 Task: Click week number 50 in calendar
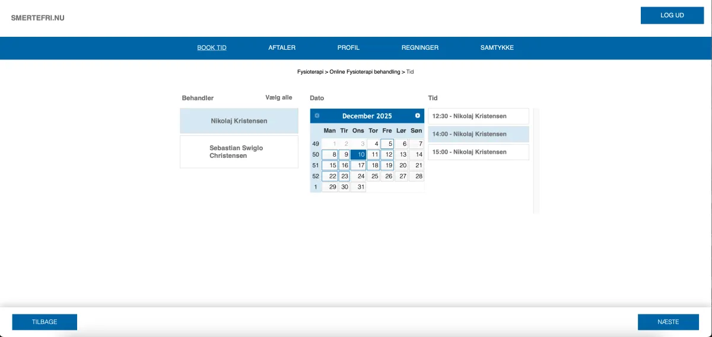pyautogui.click(x=316, y=155)
